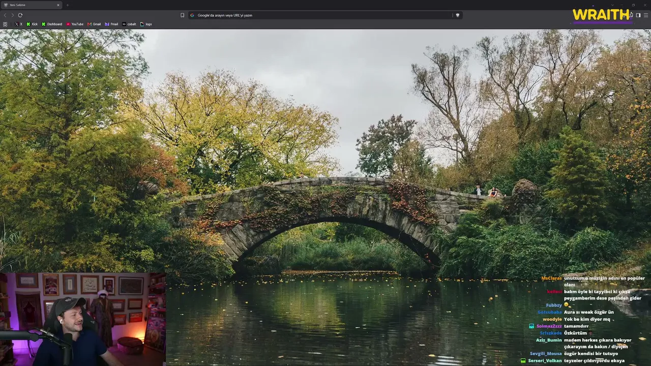
Task: Open the cobalt bookmark
Action: click(129, 24)
